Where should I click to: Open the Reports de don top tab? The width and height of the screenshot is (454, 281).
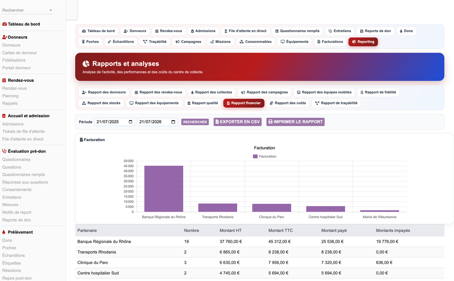point(375,31)
